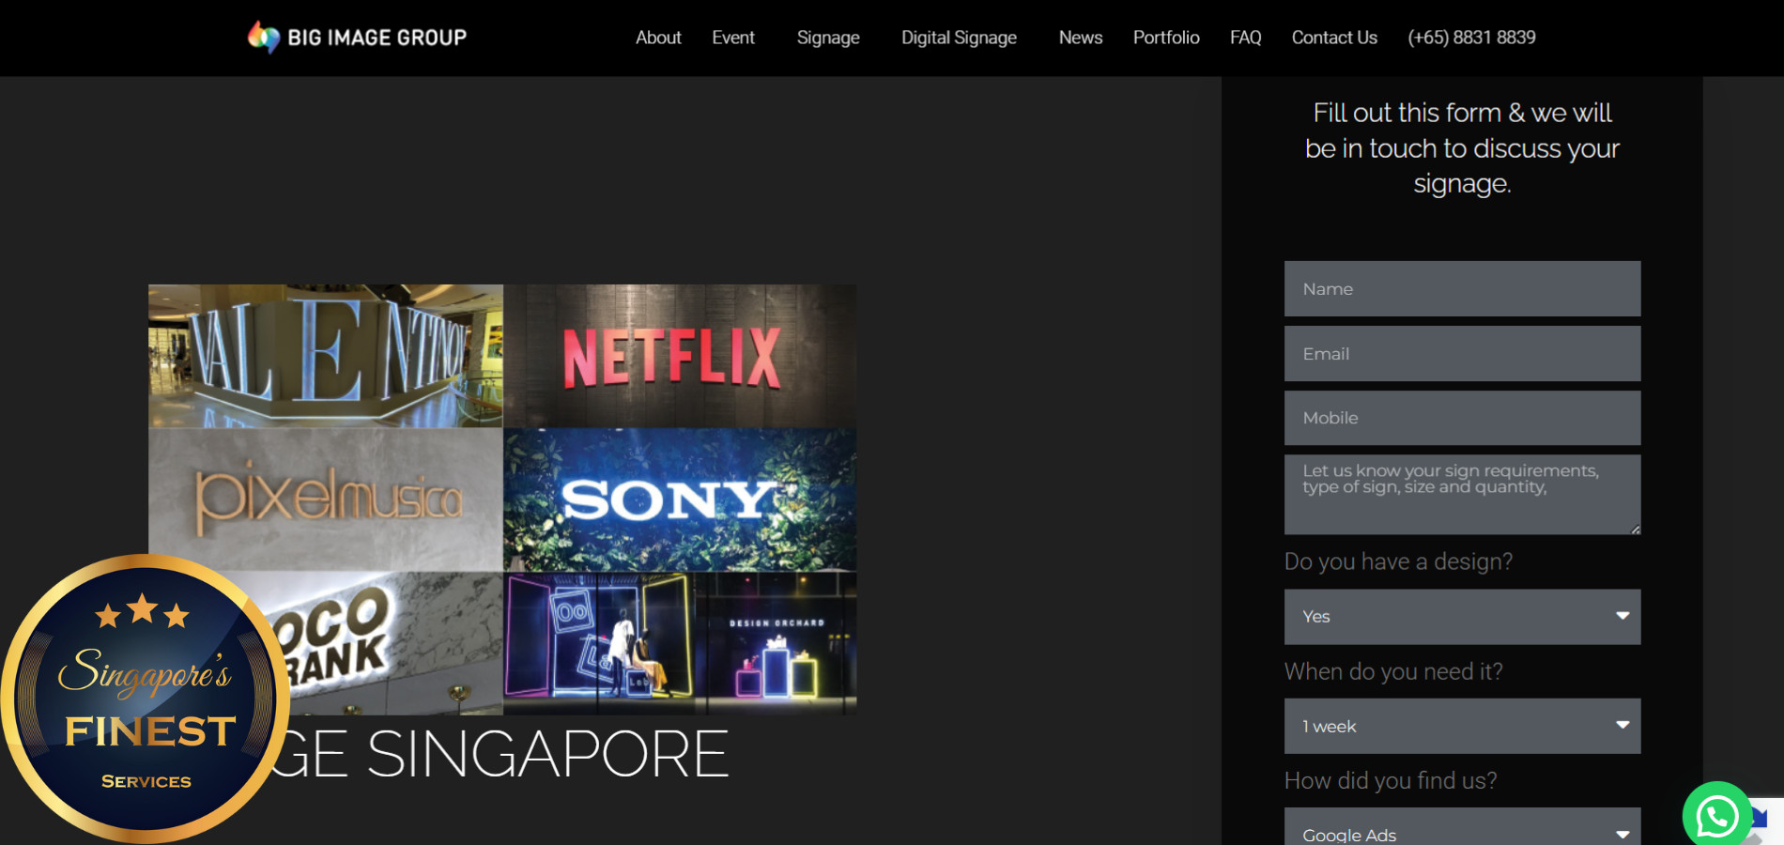The width and height of the screenshot is (1784, 845).
Task: Expand the 'Do you have a design?' dropdown
Action: [x=1461, y=617]
